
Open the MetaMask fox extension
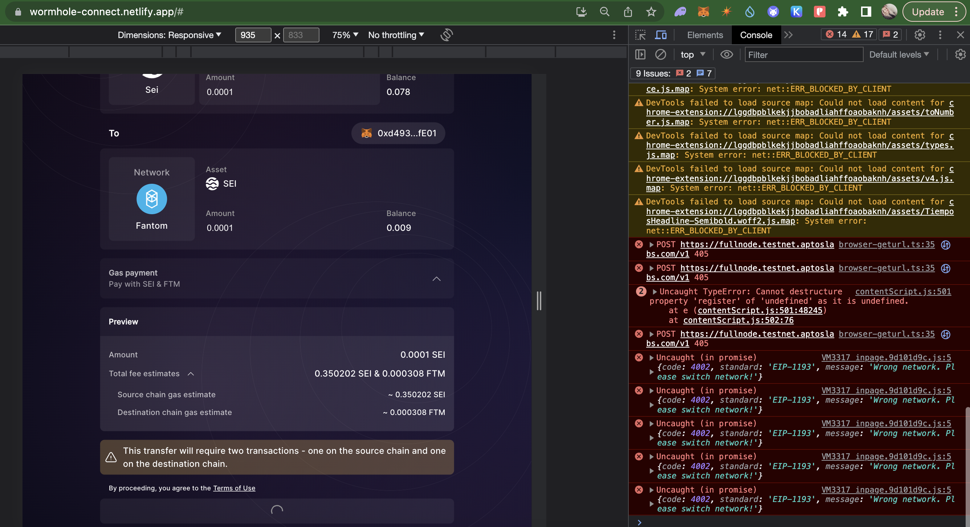(x=703, y=12)
